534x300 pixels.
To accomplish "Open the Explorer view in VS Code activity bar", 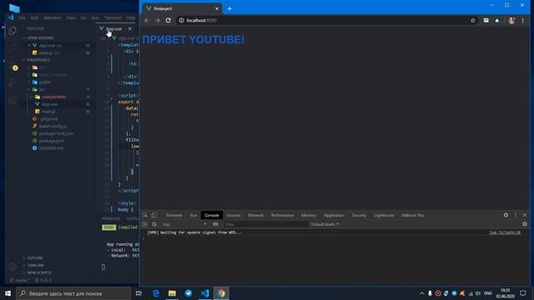I will pyautogui.click(x=13, y=31).
